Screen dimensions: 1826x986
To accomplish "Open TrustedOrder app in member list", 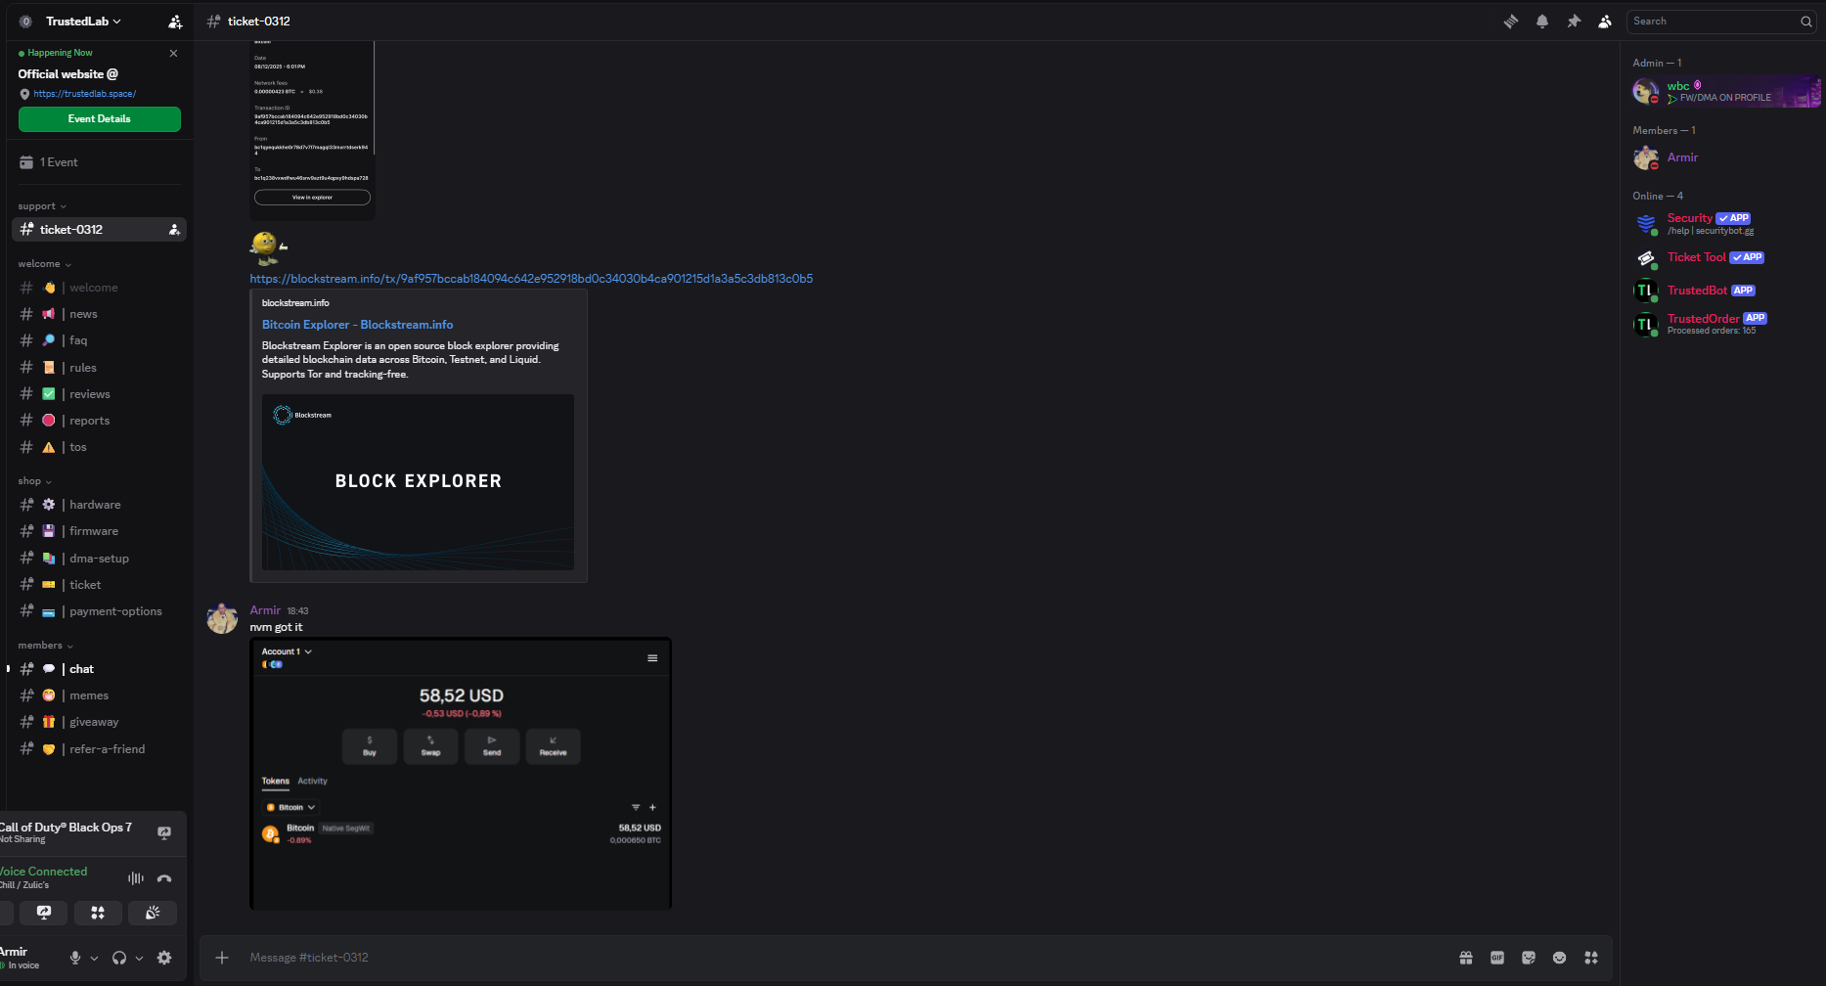I will 1724,324.
